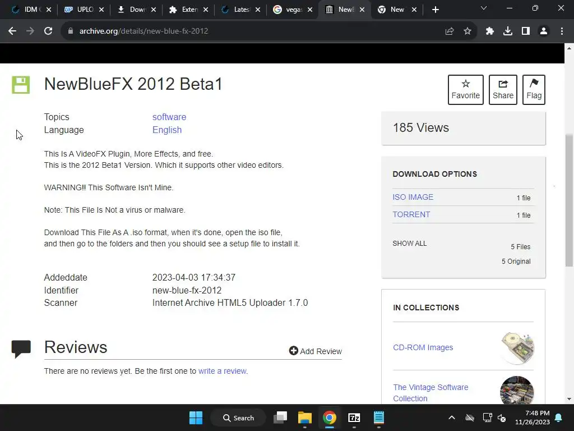Open the tab search chevron

coord(484,8)
